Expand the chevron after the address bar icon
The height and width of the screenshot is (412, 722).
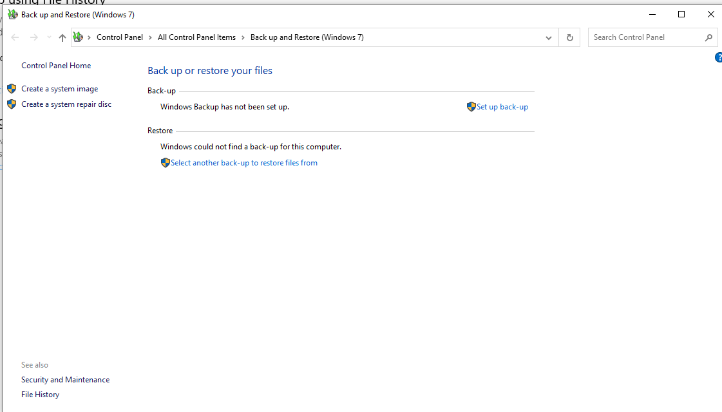point(90,37)
